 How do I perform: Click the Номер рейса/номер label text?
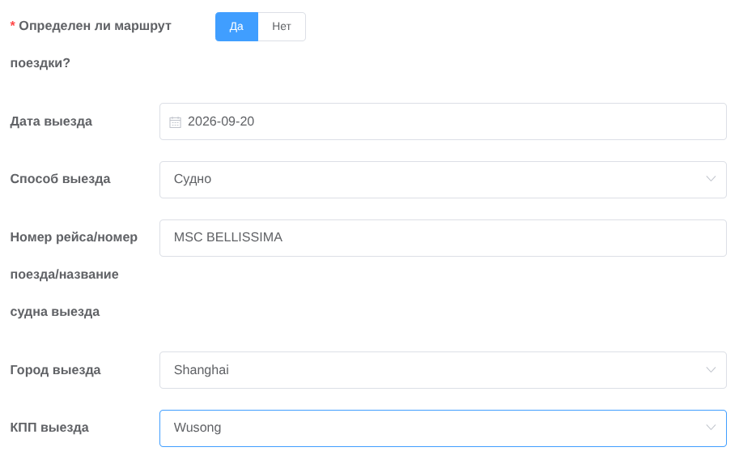(x=74, y=237)
